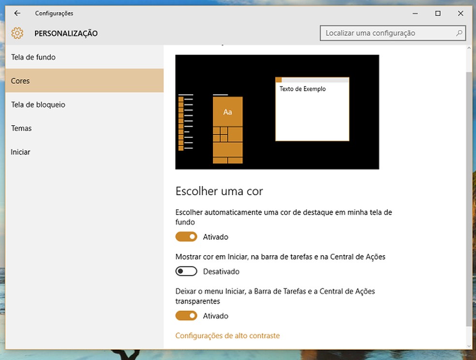This screenshot has width=476, height=360.
Task: Disable automatic accent color selection
Action: pos(186,237)
